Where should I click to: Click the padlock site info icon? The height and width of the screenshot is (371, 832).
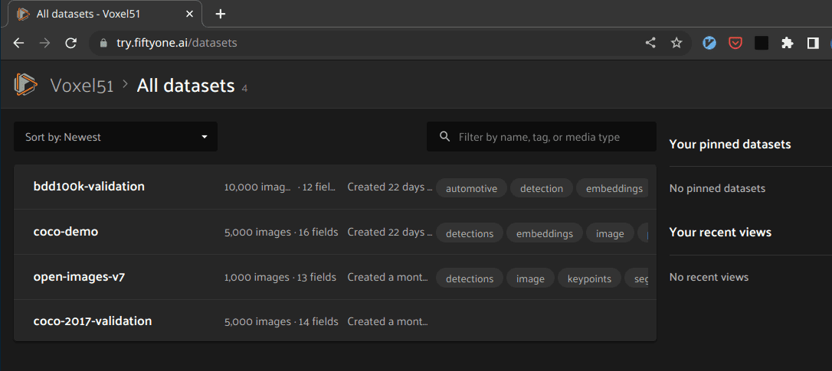click(103, 43)
